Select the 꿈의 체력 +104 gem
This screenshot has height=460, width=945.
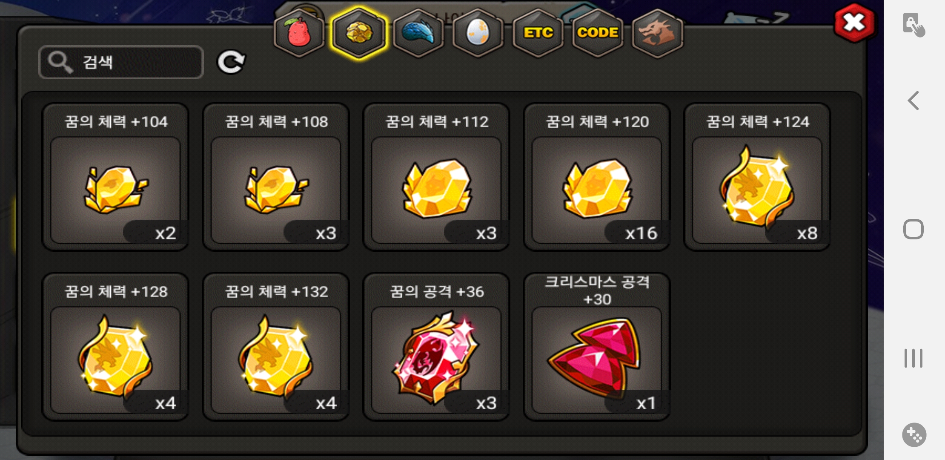(x=115, y=177)
